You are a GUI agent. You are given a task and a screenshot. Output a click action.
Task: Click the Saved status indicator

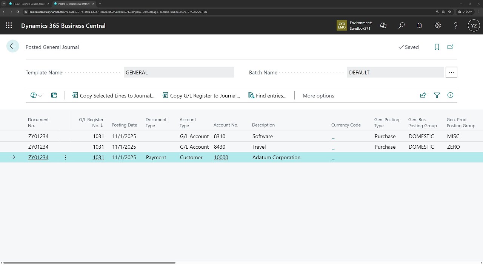pyautogui.click(x=409, y=47)
